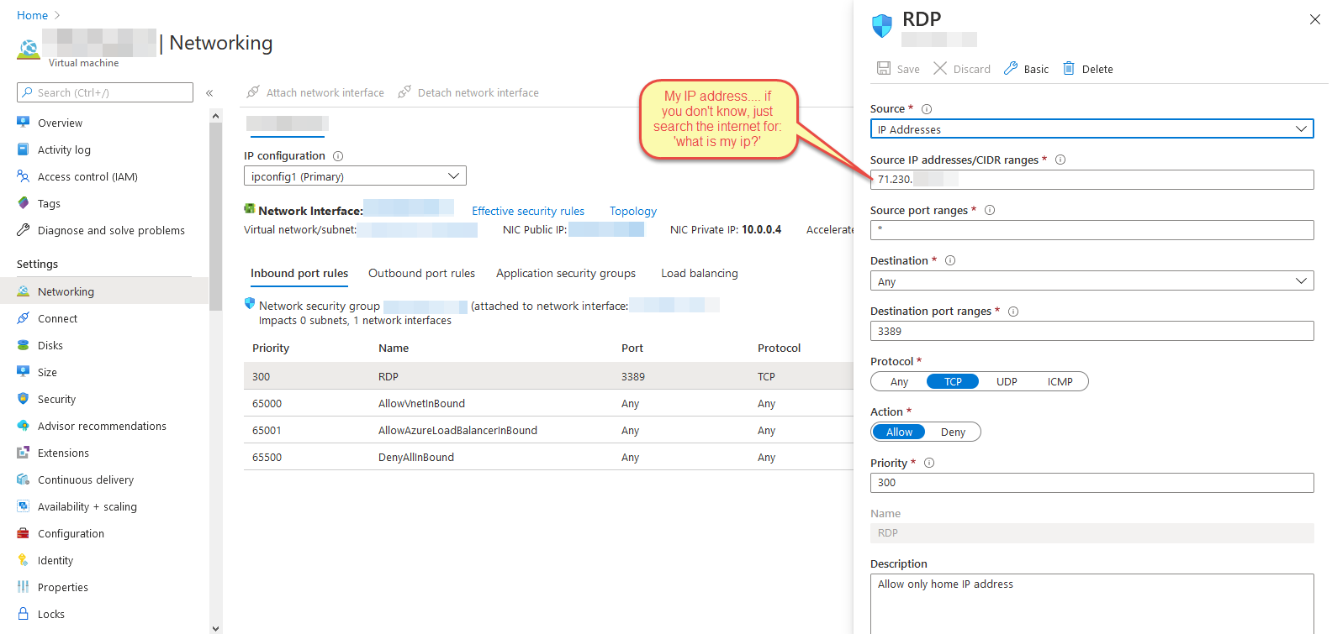This screenshot has width=1332, height=634.
Task: Click the Priority input field
Action: (1091, 483)
